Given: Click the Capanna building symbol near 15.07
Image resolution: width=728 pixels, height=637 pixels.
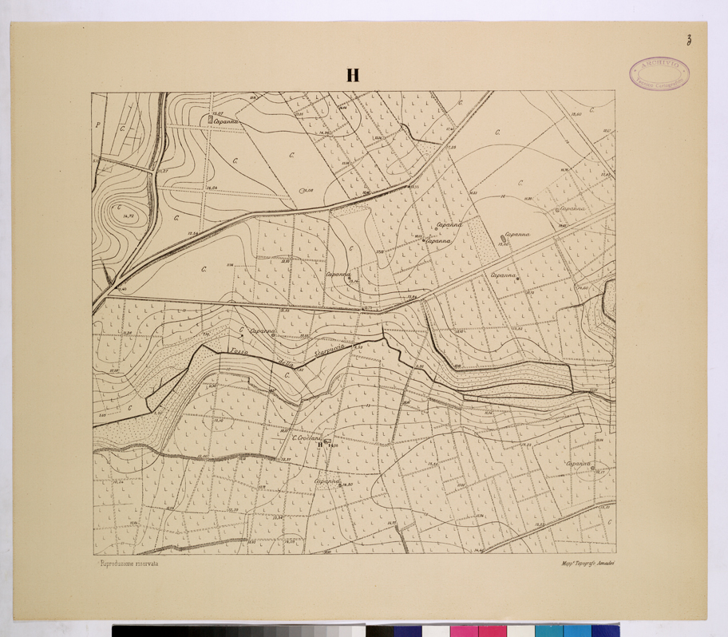Looking at the screenshot, I should click(211, 119).
